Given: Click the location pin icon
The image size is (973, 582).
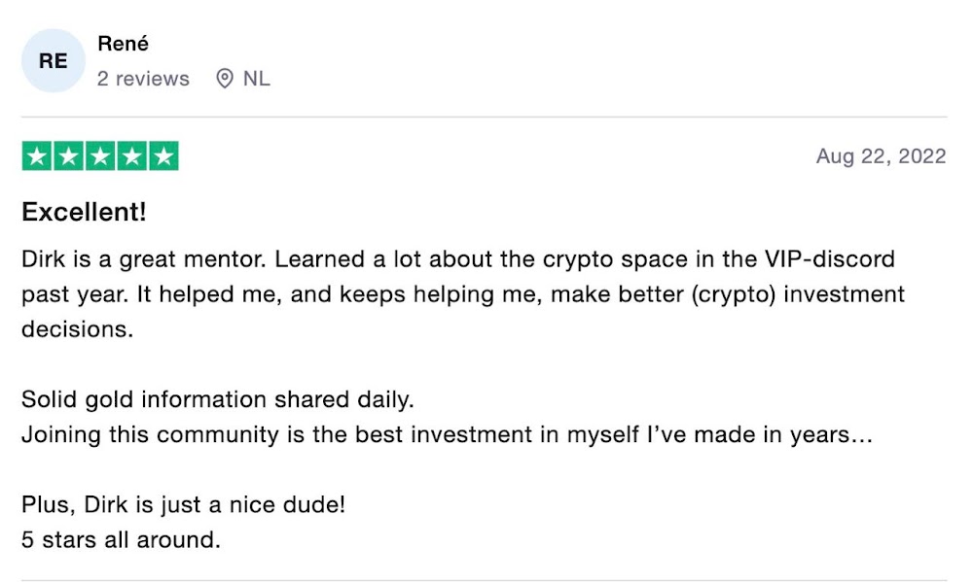Looking at the screenshot, I should coord(225,79).
